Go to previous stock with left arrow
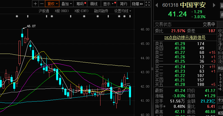The image size is (223, 116). (x=157, y=5)
